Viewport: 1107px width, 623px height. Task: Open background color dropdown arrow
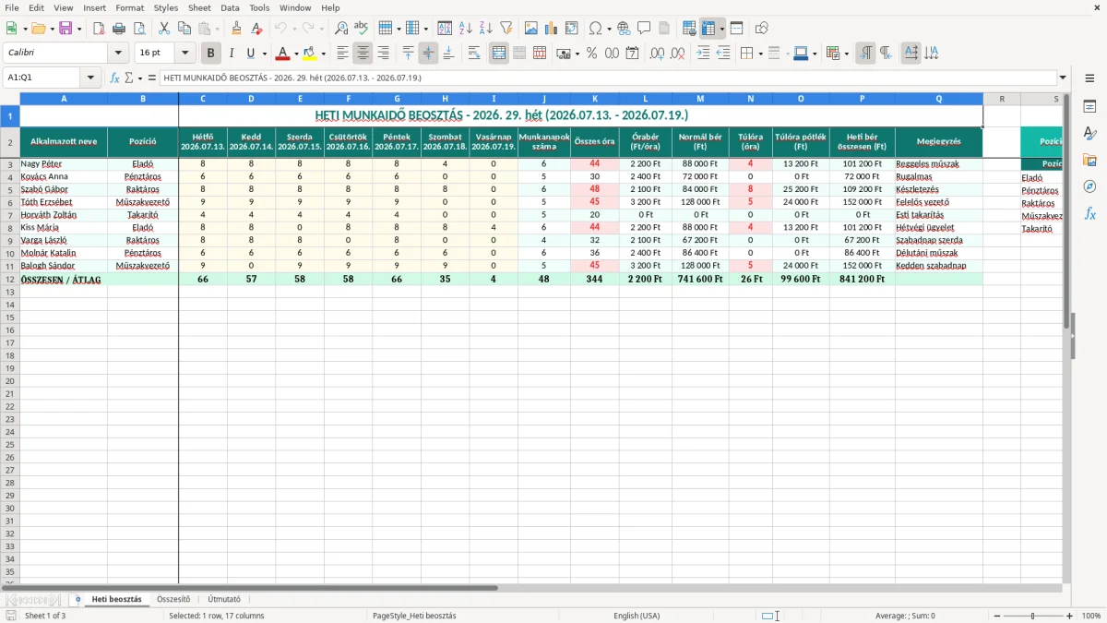(x=323, y=54)
